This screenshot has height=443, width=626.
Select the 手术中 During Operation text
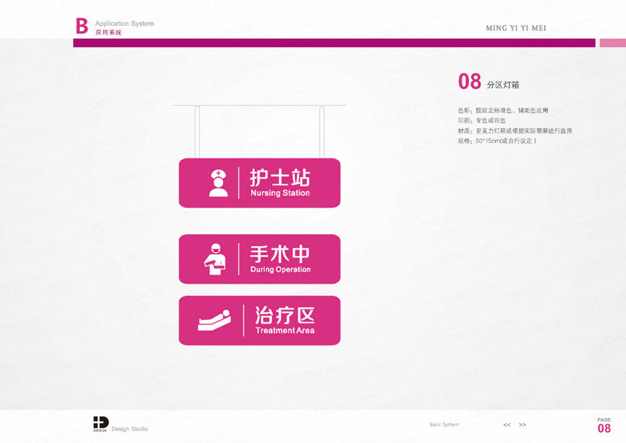coord(280,259)
